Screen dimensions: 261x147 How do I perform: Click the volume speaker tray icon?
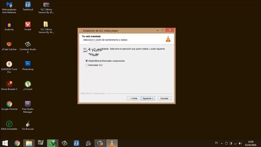pos(240,143)
